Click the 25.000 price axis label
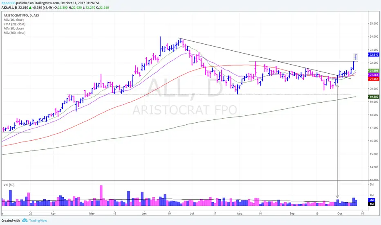This screenshot has width=381, height=225. (374, 24)
